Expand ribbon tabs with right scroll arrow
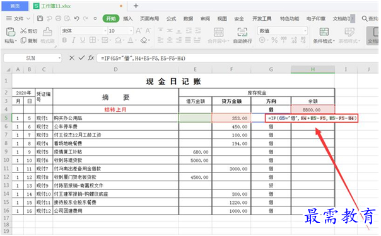This screenshot has width=381, height=236. (x=353, y=18)
